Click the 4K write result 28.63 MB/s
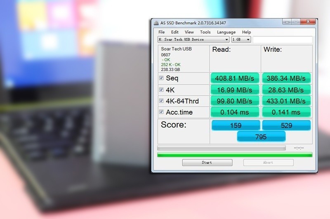This screenshot has height=219, width=330. 286,90
